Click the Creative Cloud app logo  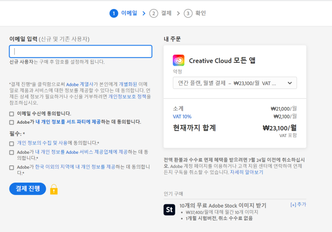(179, 61)
